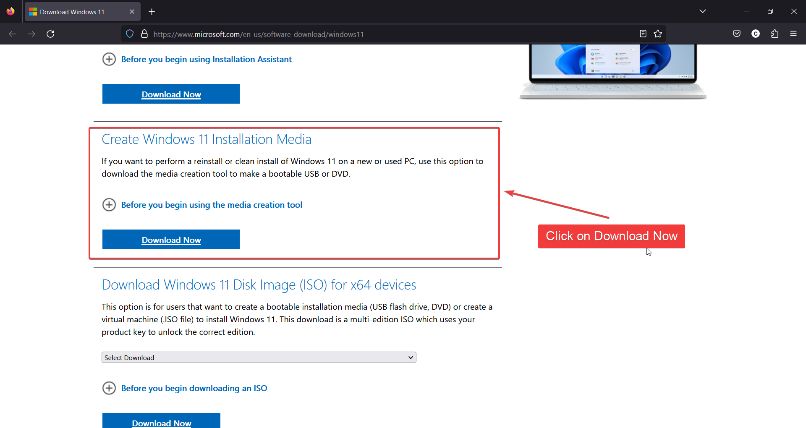Bookmark this page with the star icon
806x428 pixels.
click(658, 34)
